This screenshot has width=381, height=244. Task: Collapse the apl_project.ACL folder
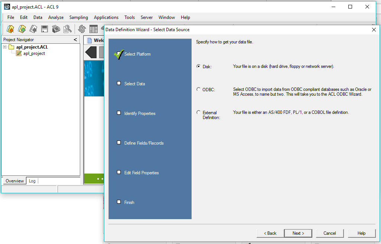pos(4,47)
